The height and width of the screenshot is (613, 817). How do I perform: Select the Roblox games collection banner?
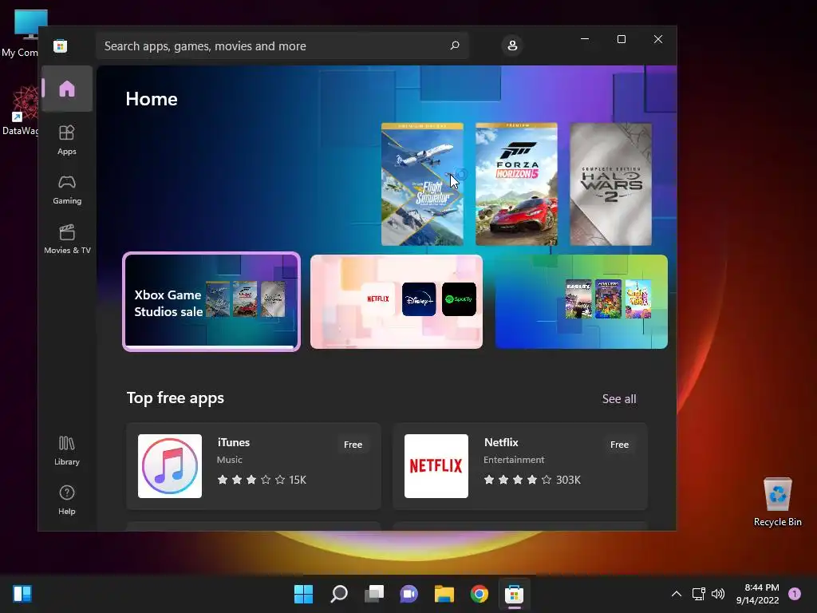pos(581,302)
